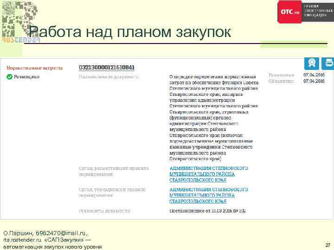Screen dimensions: 334x250
Task: Open first Администрация Степновского муниципального района link
Action: coord(209,174)
